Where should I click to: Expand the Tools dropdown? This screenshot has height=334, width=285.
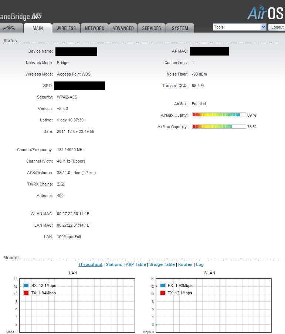click(240, 27)
